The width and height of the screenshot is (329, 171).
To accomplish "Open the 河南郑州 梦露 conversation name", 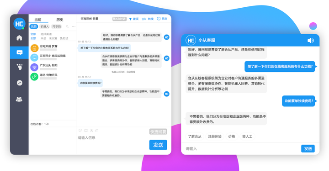I will pyautogui.click(x=48, y=46).
